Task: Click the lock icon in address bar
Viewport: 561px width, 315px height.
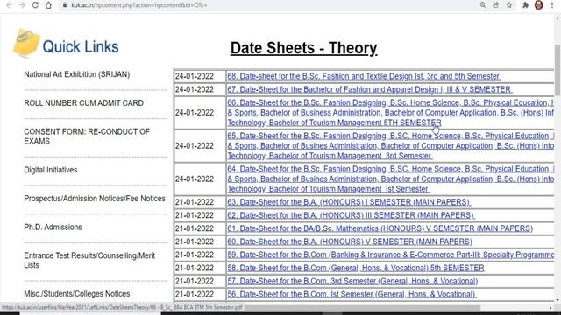Action: tap(65, 5)
